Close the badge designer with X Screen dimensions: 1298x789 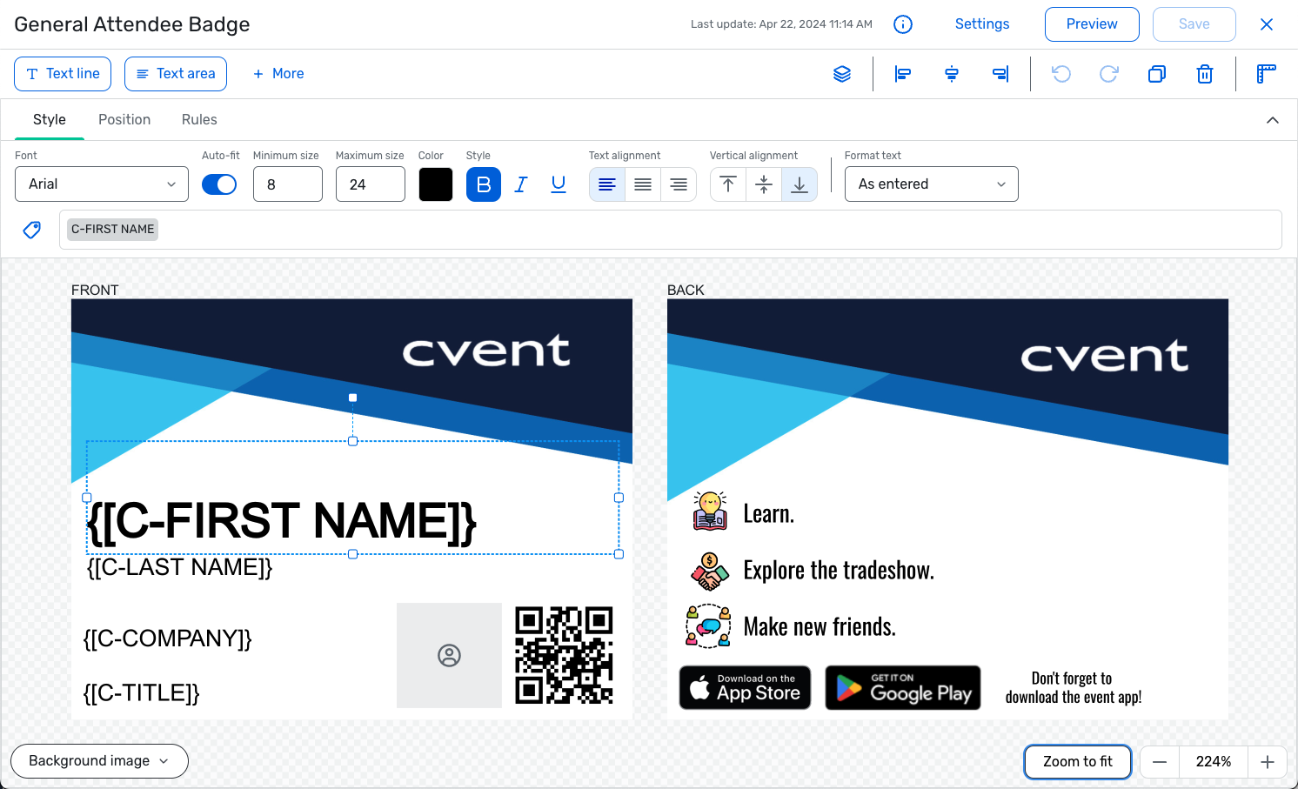pyautogui.click(x=1267, y=24)
